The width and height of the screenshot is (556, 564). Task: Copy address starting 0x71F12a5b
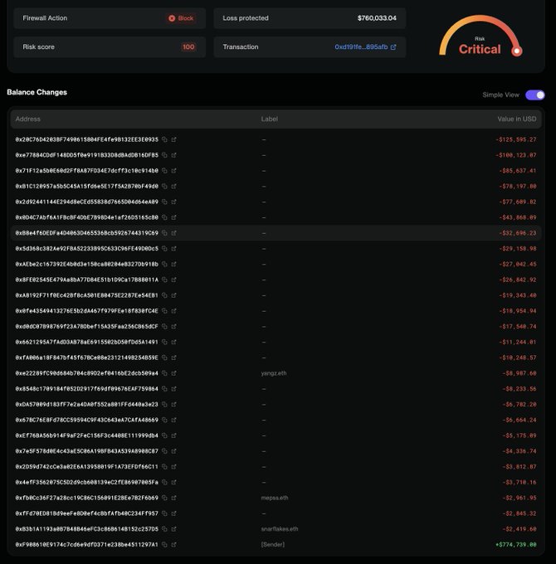[164, 171]
